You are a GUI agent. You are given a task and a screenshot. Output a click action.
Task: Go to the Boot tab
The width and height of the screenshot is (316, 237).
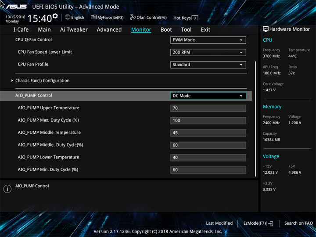pyautogui.click(x=166, y=30)
